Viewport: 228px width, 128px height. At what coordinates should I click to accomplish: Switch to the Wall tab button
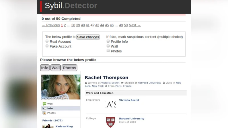click(56, 68)
